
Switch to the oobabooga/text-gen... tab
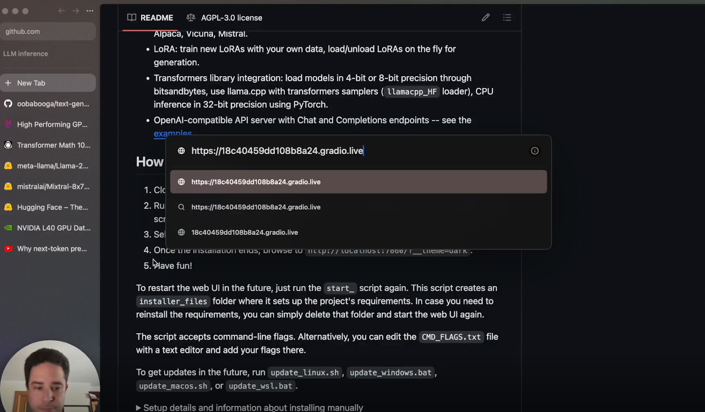48,104
